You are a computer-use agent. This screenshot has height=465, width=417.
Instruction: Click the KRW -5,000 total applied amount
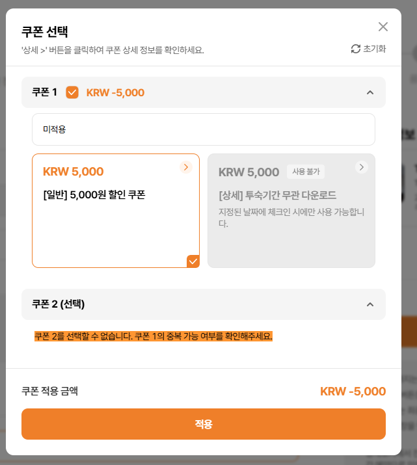(353, 392)
